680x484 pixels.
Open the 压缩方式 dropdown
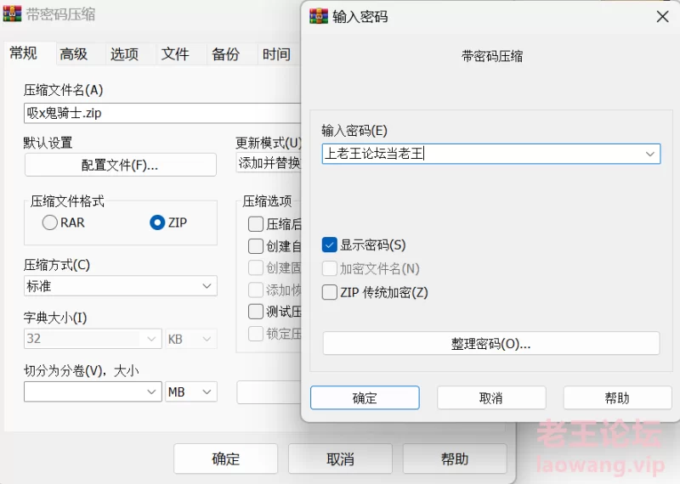point(120,286)
